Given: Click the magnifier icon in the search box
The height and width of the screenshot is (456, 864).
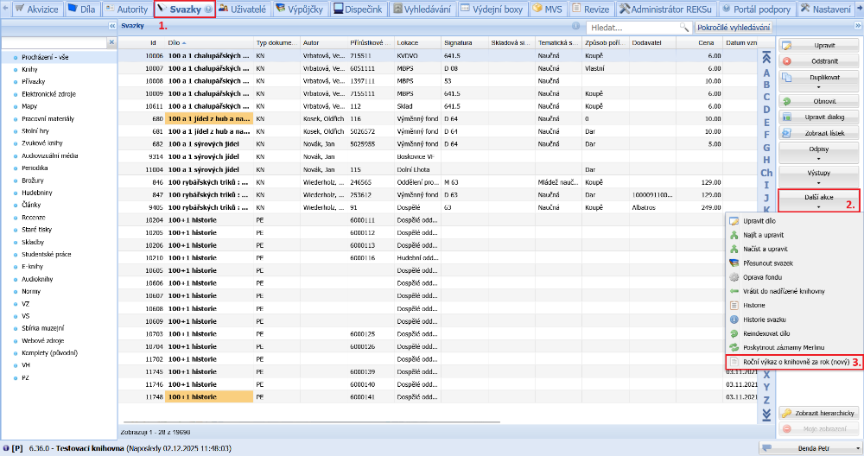Looking at the screenshot, I should pos(685,28).
